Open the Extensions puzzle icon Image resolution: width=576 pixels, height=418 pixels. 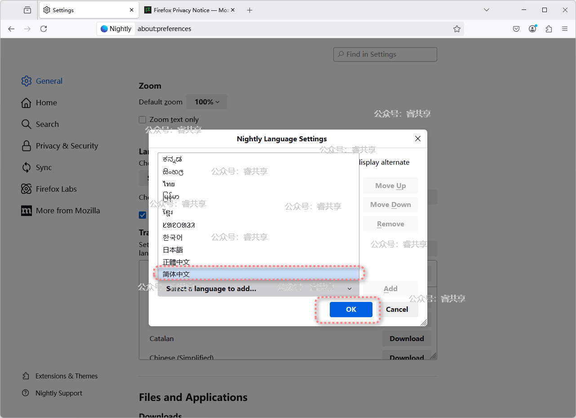(549, 29)
